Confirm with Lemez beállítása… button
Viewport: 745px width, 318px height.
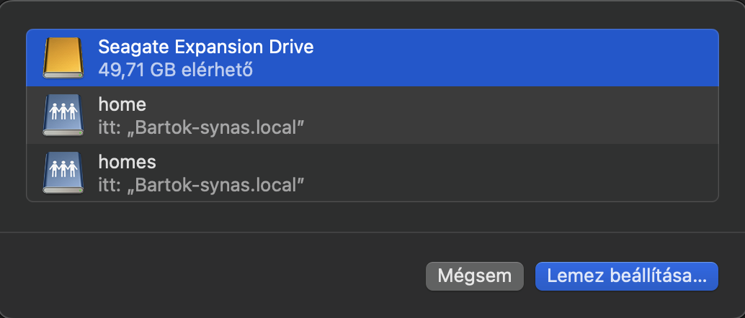(627, 276)
